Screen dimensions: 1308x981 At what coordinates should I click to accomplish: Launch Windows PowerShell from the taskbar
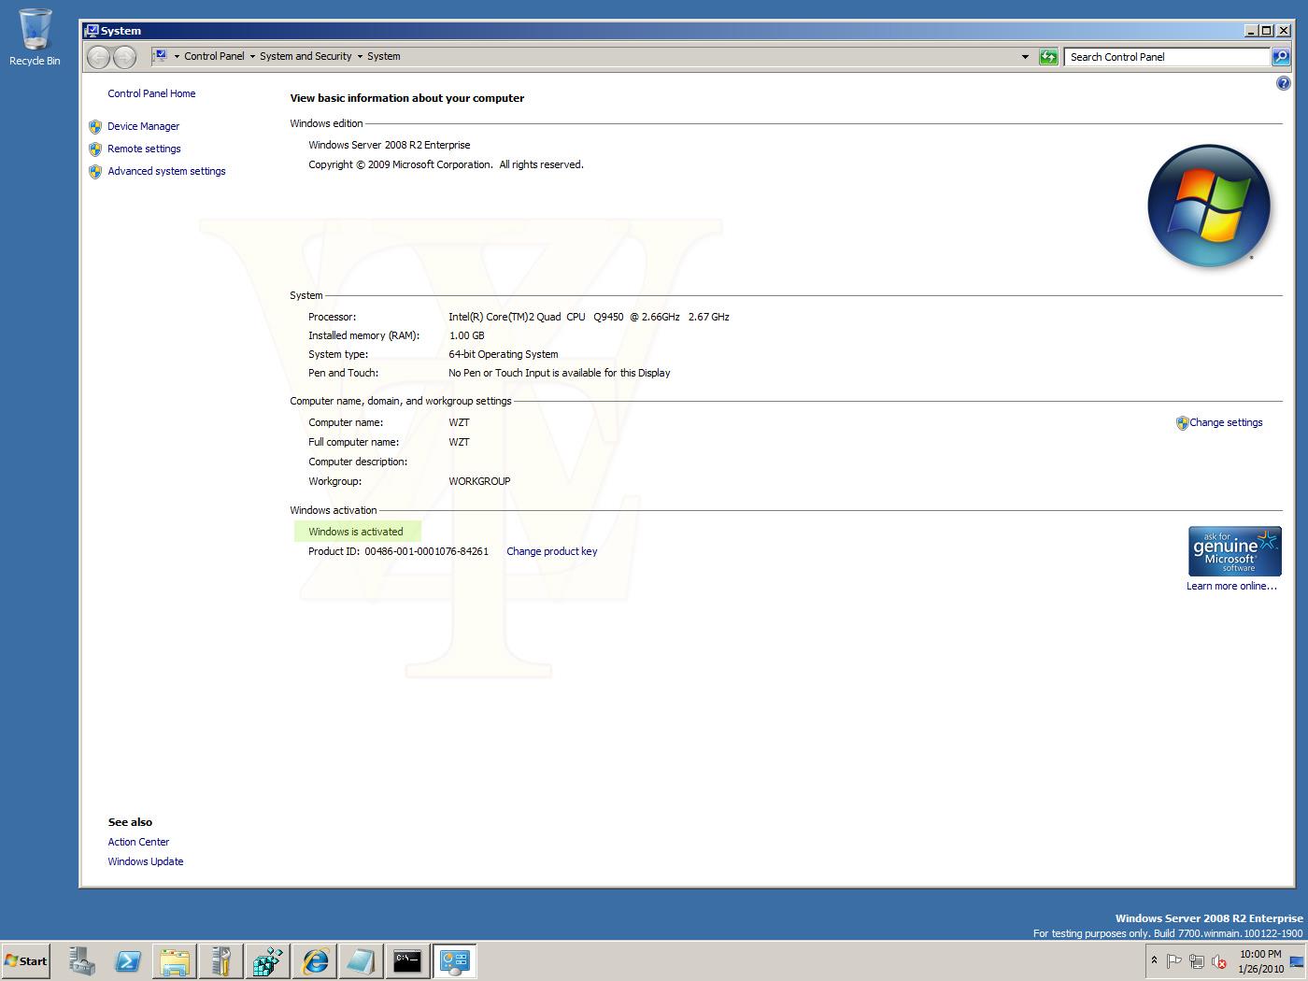(128, 960)
